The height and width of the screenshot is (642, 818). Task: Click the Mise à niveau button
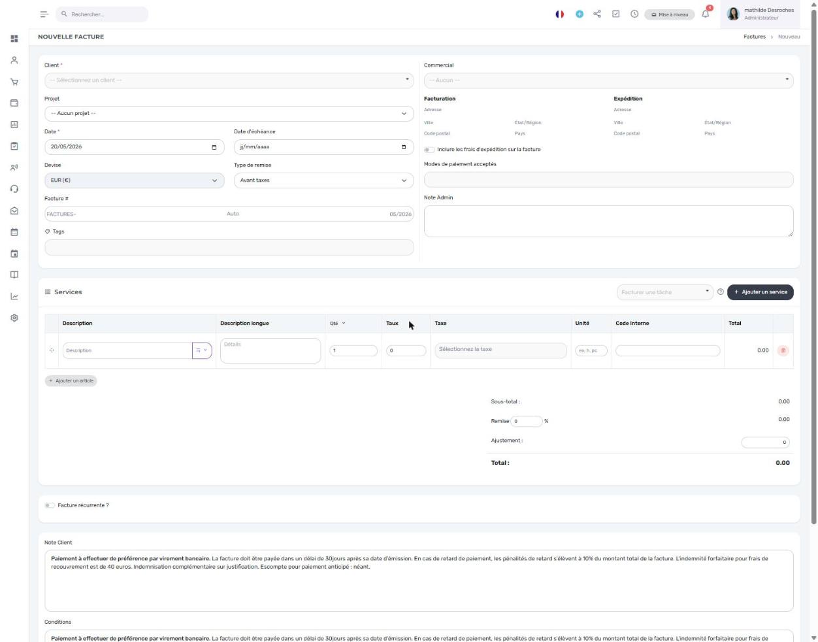pos(669,14)
